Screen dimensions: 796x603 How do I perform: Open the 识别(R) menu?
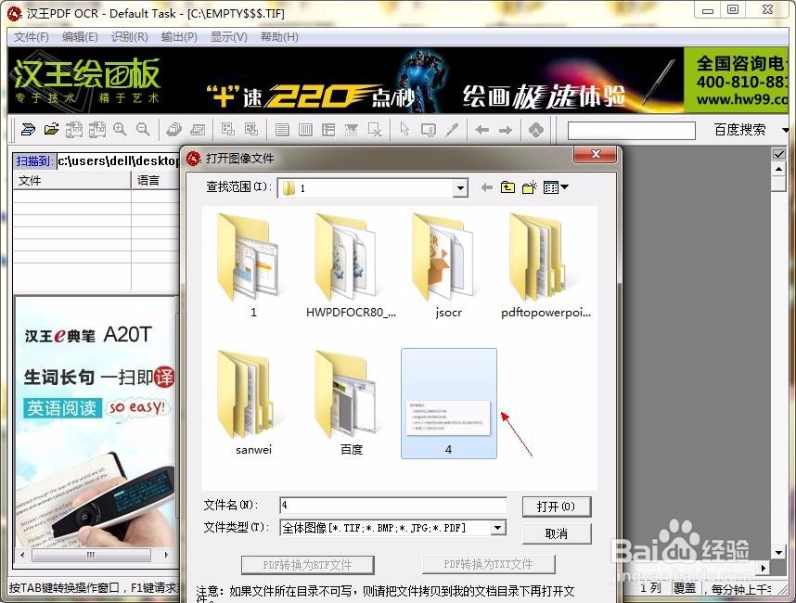(x=130, y=37)
